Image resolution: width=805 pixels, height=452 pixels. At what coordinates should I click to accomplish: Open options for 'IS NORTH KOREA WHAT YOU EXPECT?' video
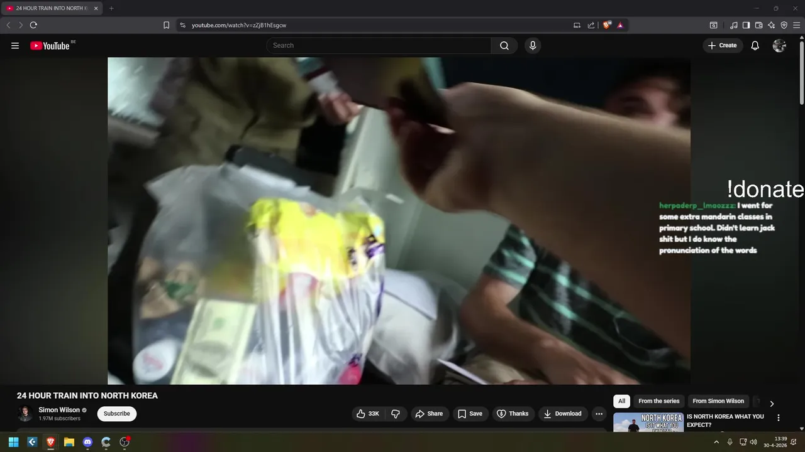[x=779, y=417]
